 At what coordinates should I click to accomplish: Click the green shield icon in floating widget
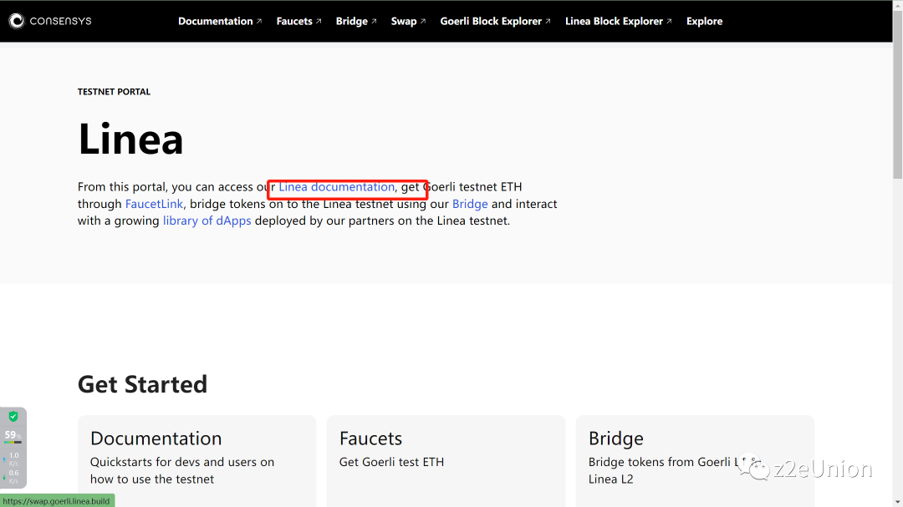(13, 416)
